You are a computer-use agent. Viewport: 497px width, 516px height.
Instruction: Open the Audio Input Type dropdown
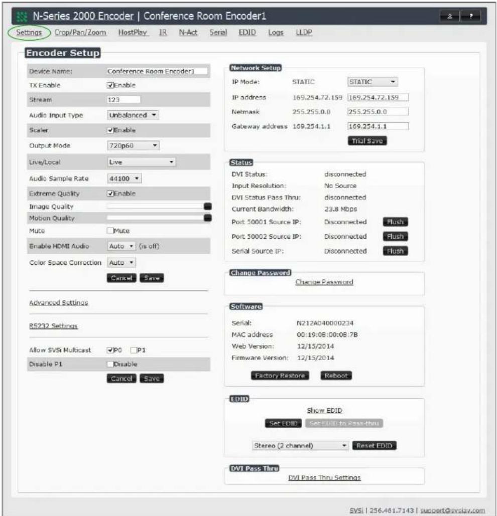pyautogui.click(x=133, y=115)
